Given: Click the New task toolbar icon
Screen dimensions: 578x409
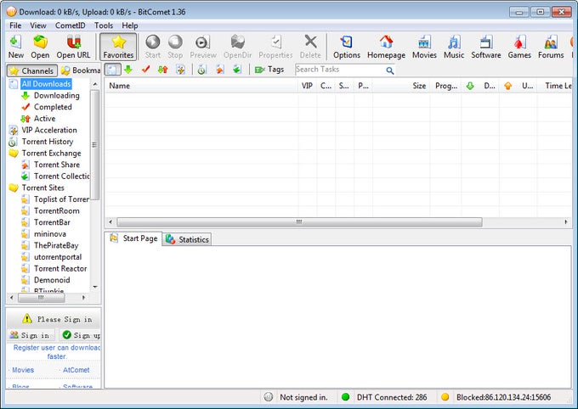Looking at the screenshot, I should [x=16, y=47].
